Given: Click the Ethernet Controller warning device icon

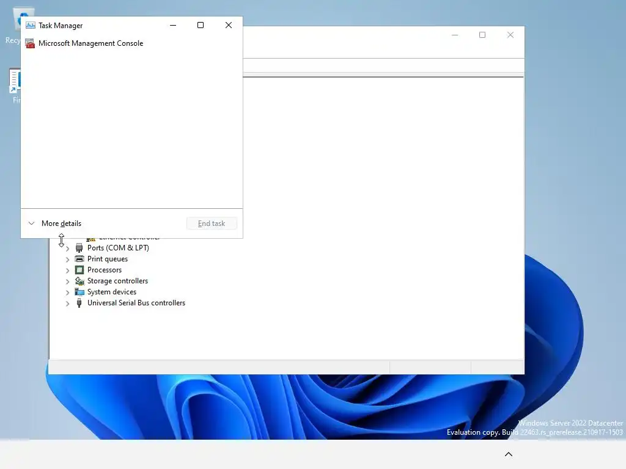Looking at the screenshot, I should pyautogui.click(x=91, y=239).
